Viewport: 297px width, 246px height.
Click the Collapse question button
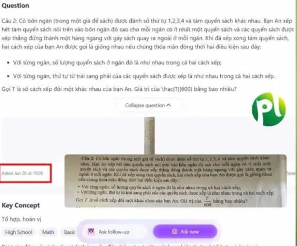[148, 105]
